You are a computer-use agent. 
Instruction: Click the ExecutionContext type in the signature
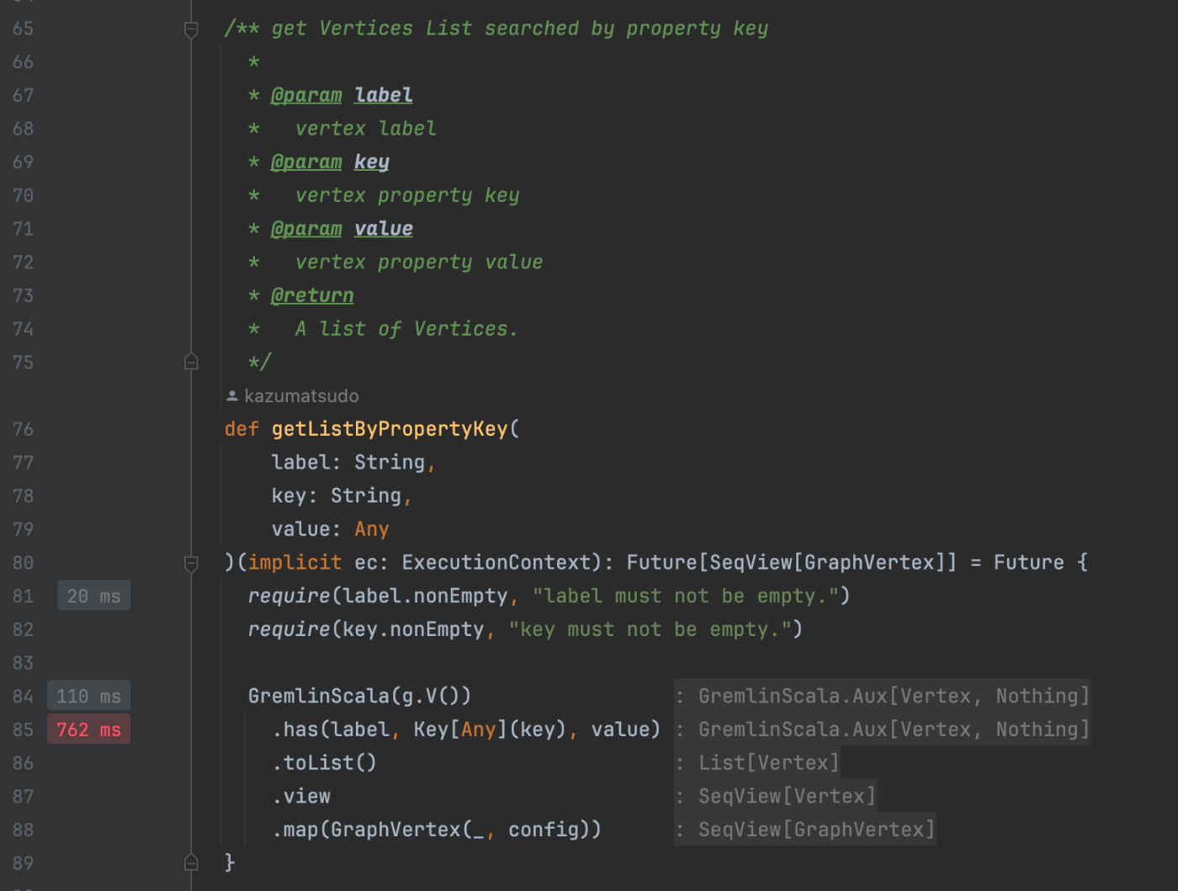pyautogui.click(x=496, y=563)
